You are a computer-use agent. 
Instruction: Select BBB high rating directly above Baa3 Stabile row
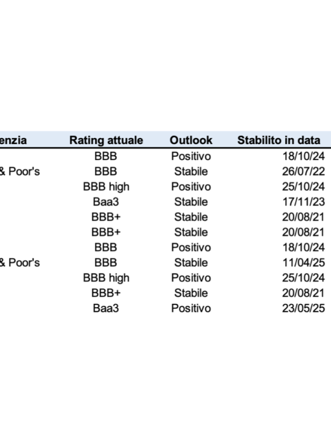tap(106, 187)
